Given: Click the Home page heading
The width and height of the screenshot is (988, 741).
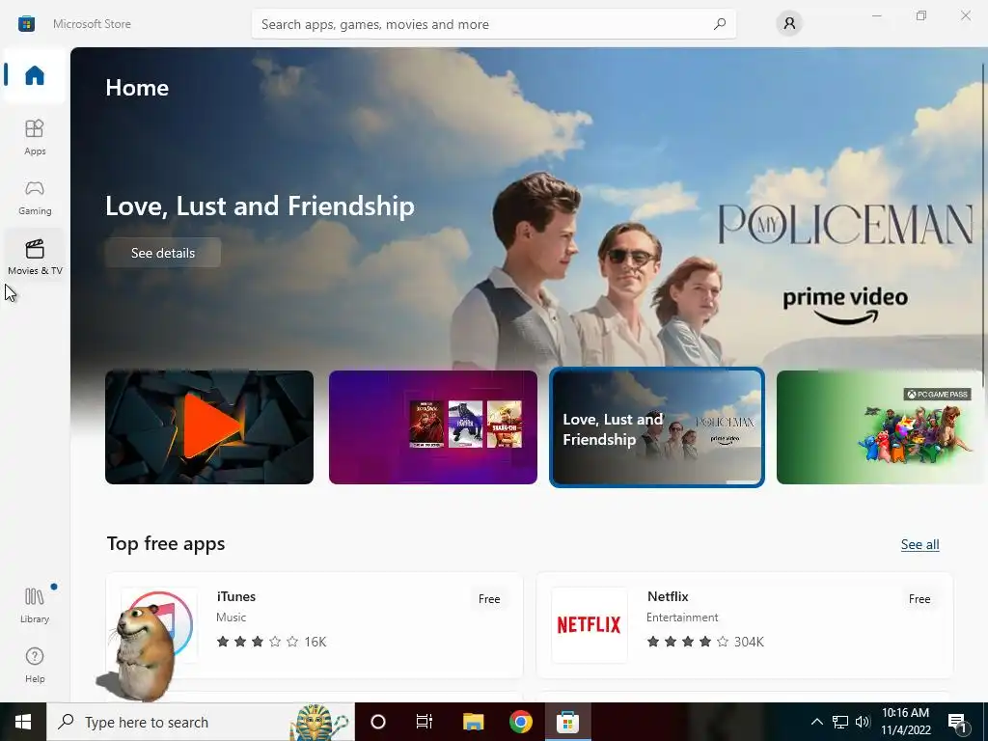Looking at the screenshot, I should (x=137, y=87).
